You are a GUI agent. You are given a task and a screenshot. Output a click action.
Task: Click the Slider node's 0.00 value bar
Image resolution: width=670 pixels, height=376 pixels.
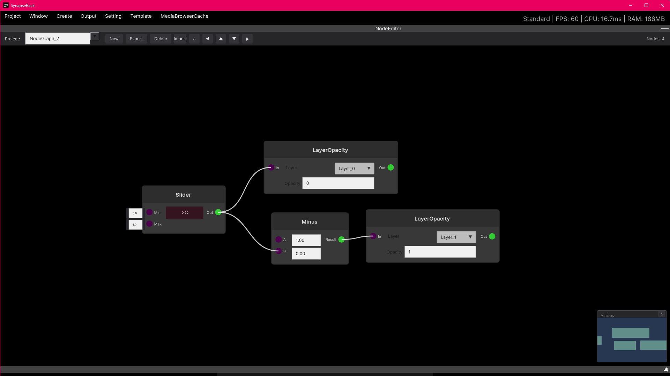185,213
